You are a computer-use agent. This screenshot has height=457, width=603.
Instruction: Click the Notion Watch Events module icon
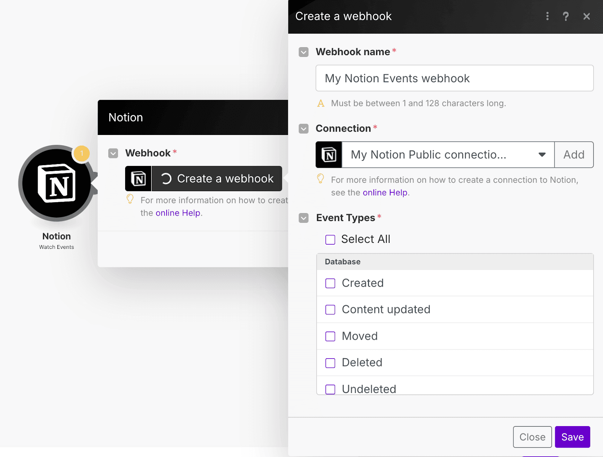57,183
